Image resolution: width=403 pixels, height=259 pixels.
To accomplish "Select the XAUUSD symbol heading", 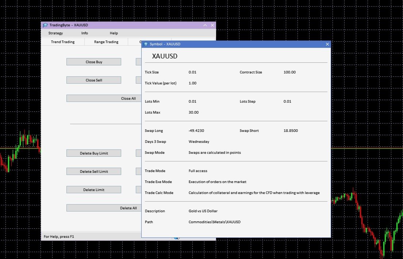I will point(165,56).
